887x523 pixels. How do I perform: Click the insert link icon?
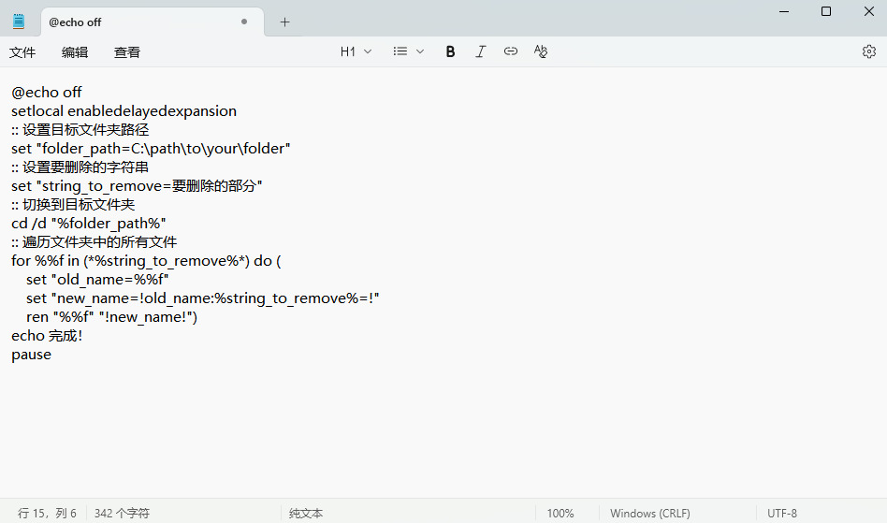(x=510, y=52)
